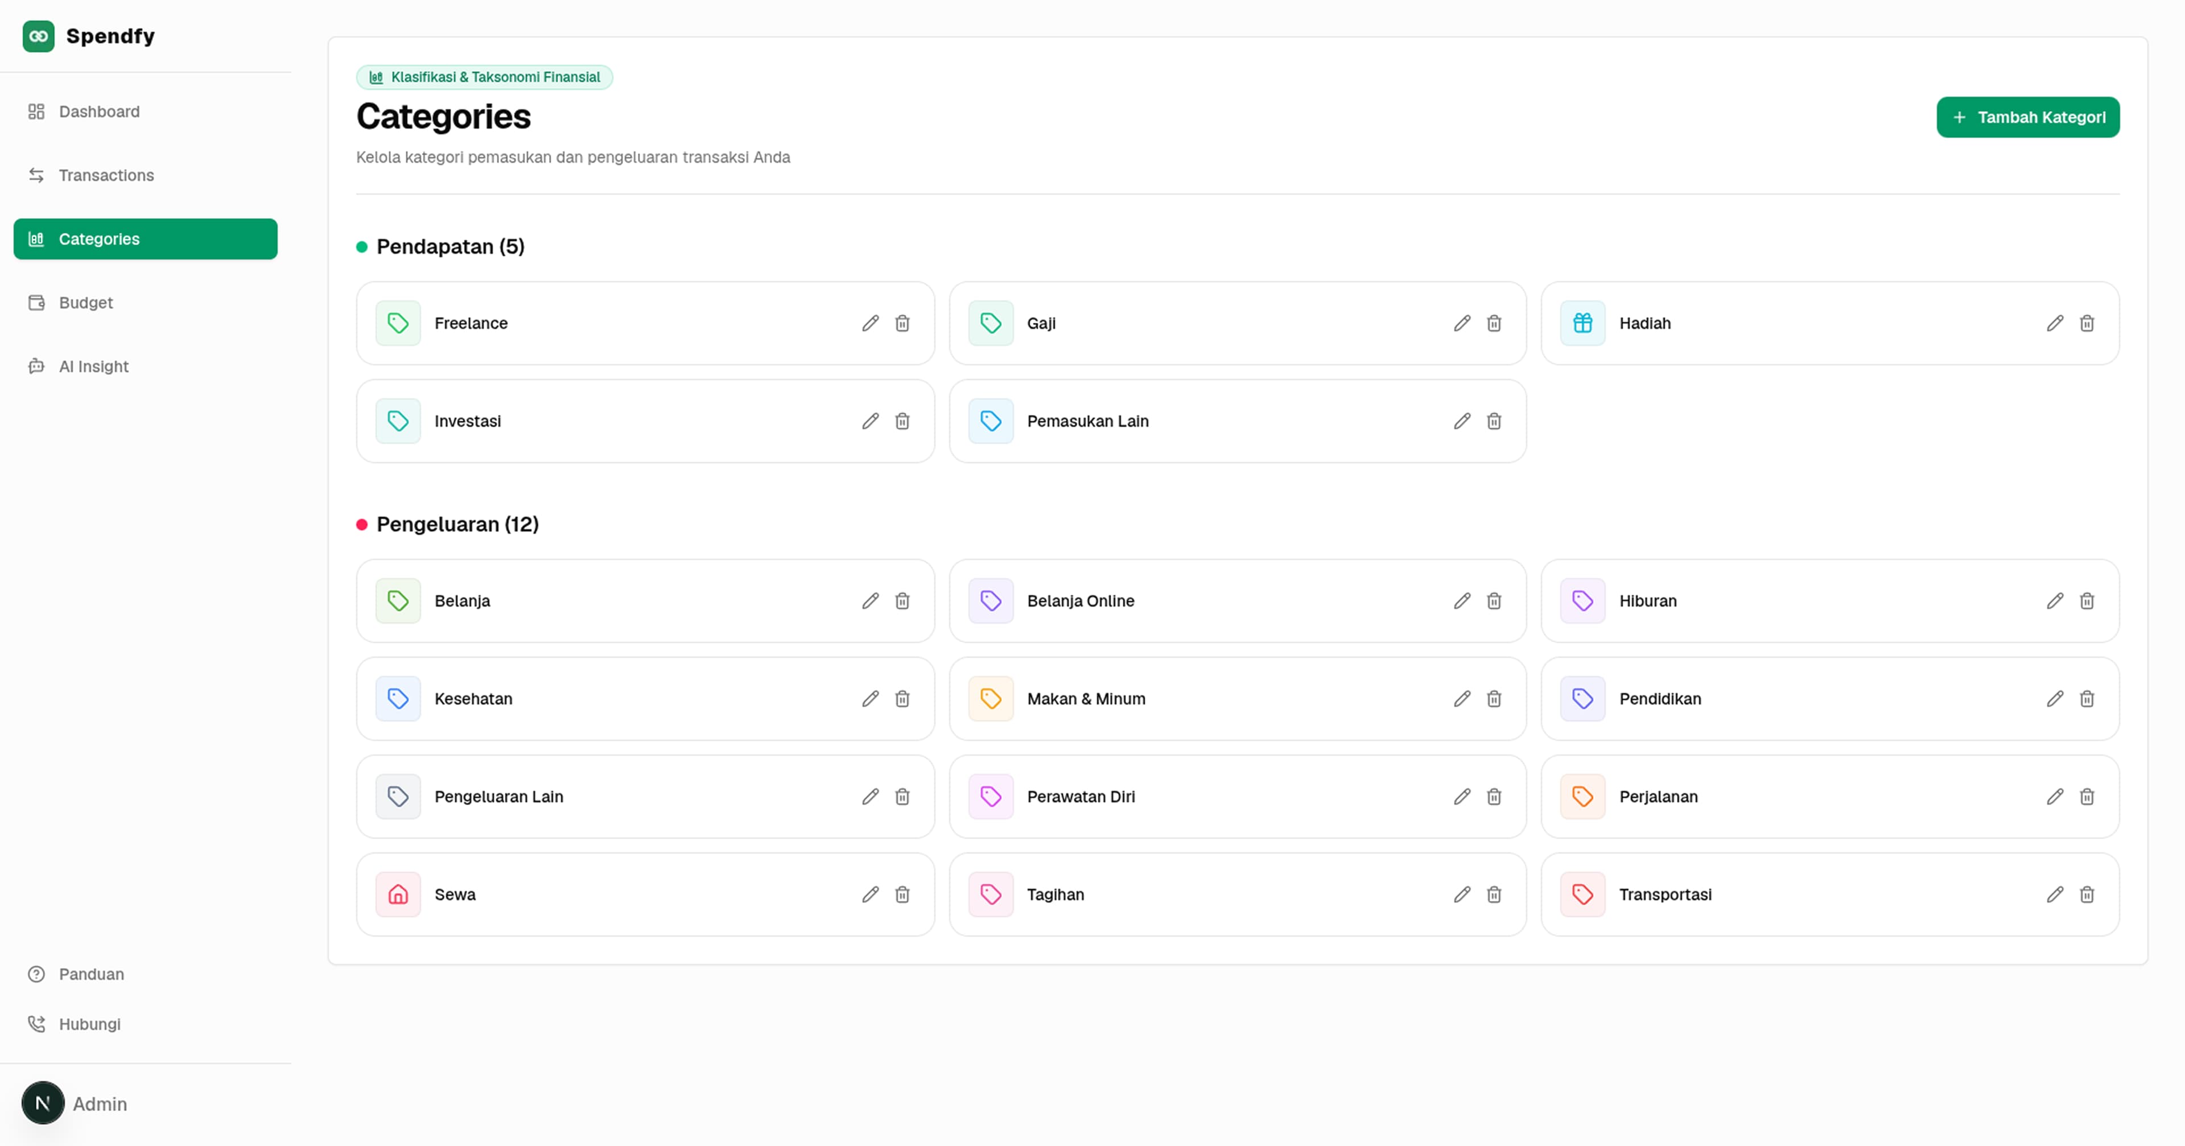This screenshot has height=1146, width=2185.
Task: Open the Admin profile avatar
Action: pos(43,1103)
